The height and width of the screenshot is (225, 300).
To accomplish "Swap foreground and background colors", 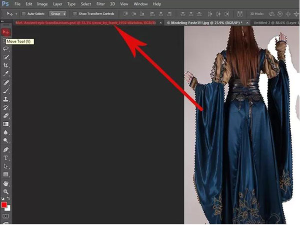I will (x=8, y=198).
